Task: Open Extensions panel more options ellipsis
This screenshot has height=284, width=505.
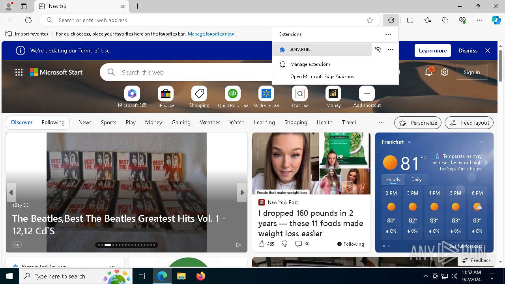Action: pyautogui.click(x=388, y=34)
